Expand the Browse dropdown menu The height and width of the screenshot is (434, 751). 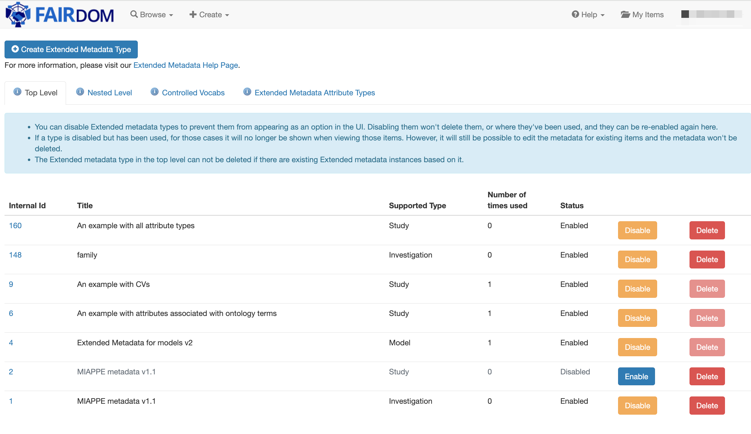[152, 15]
